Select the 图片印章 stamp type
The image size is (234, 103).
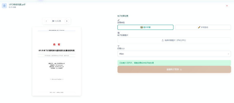point(145,27)
